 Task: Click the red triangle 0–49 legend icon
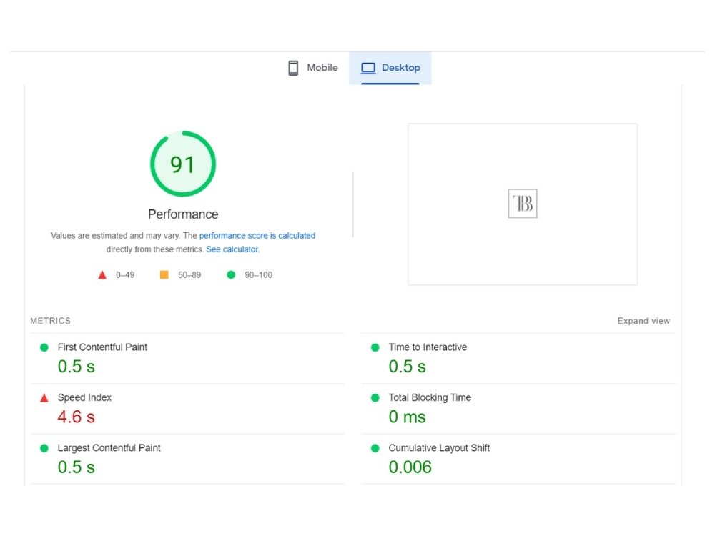[x=102, y=275]
